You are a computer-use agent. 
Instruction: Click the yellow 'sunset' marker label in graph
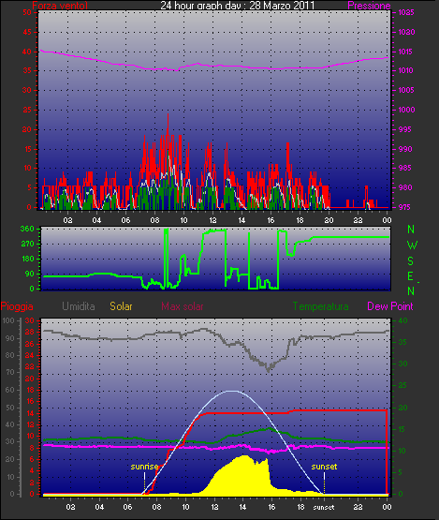[x=324, y=467]
